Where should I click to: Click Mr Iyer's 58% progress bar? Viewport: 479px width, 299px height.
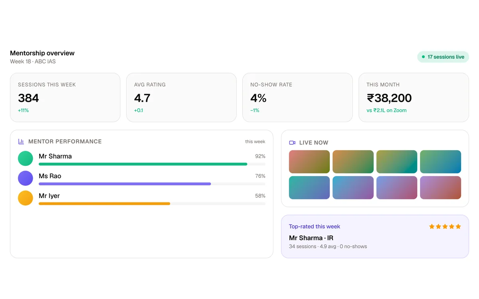point(152,204)
